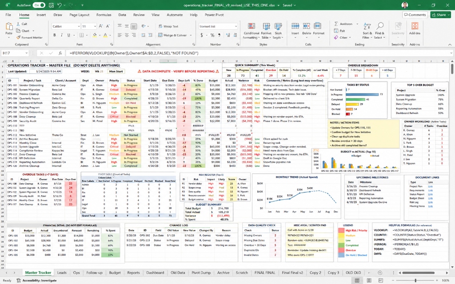Click the AutoSum sigma icon
The width and height of the screenshot is (455, 284).
tap(336, 24)
